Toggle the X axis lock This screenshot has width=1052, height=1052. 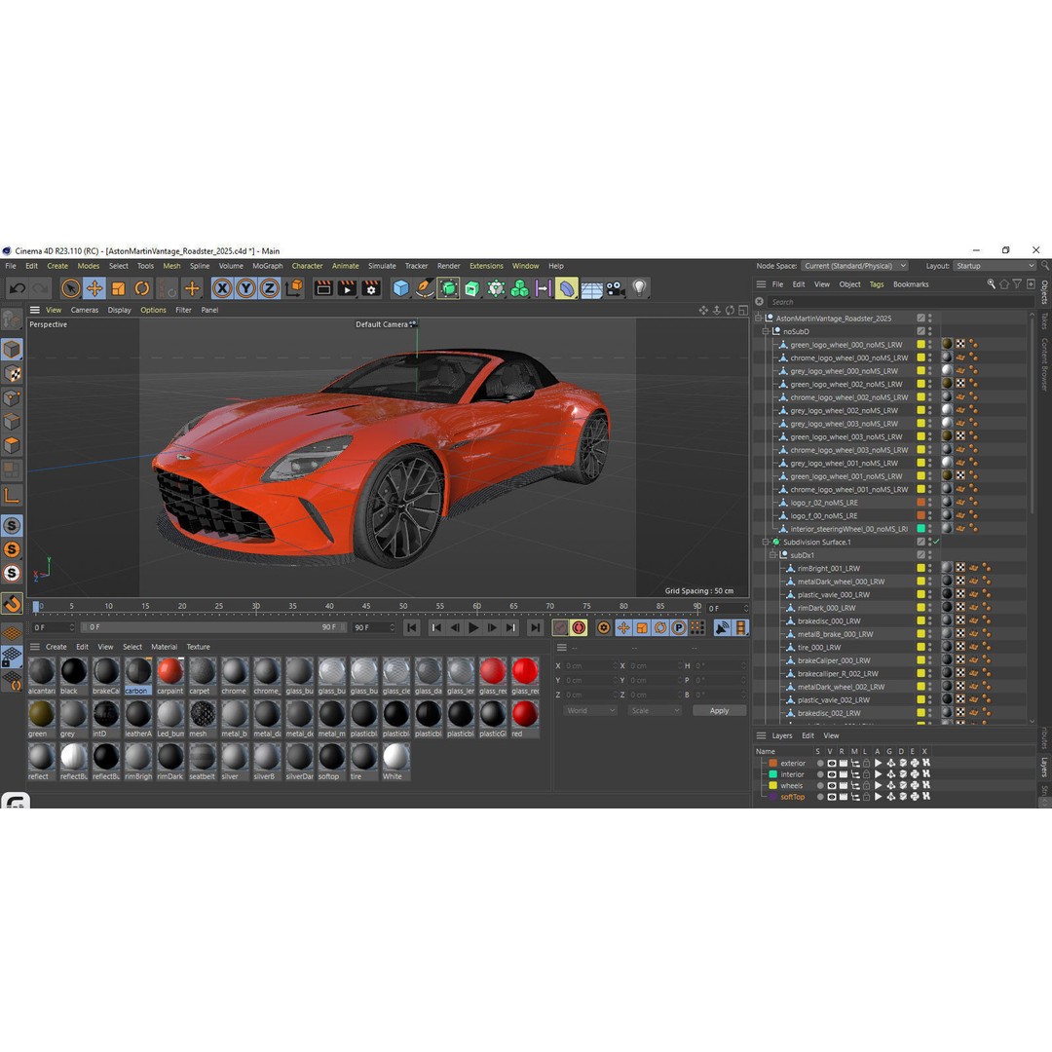click(222, 288)
